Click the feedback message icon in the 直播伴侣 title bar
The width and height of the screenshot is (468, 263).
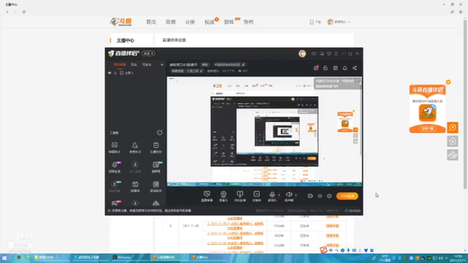pyautogui.click(x=314, y=54)
